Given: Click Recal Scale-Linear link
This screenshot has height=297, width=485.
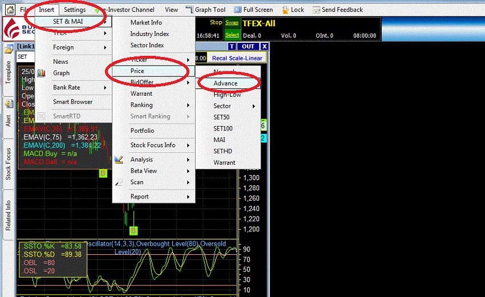Looking at the screenshot, I should (x=237, y=58).
